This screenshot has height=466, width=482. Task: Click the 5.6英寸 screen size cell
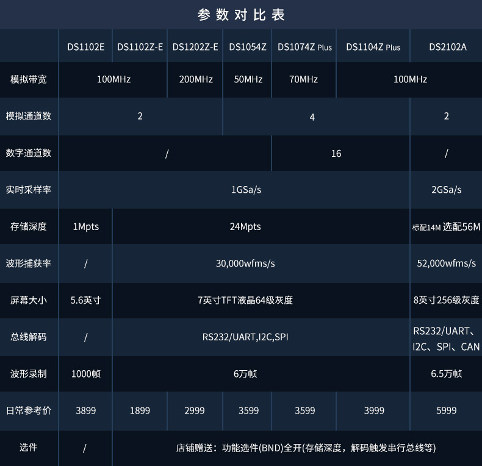[x=86, y=300]
